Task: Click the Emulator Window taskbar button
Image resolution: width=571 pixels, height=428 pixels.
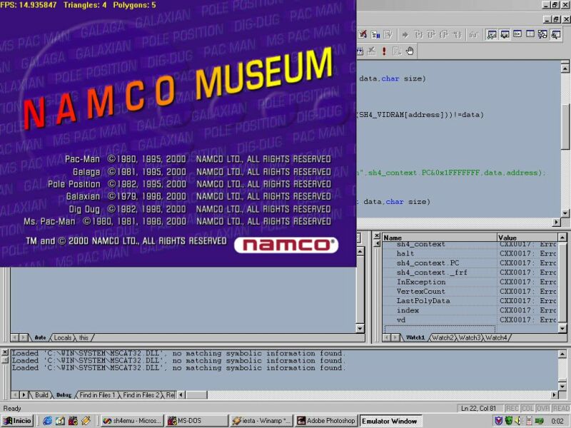Action: 391,421
